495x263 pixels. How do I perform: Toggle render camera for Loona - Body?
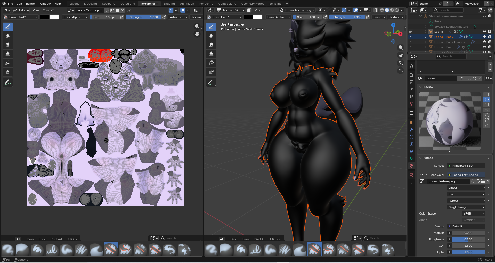(x=490, y=37)
